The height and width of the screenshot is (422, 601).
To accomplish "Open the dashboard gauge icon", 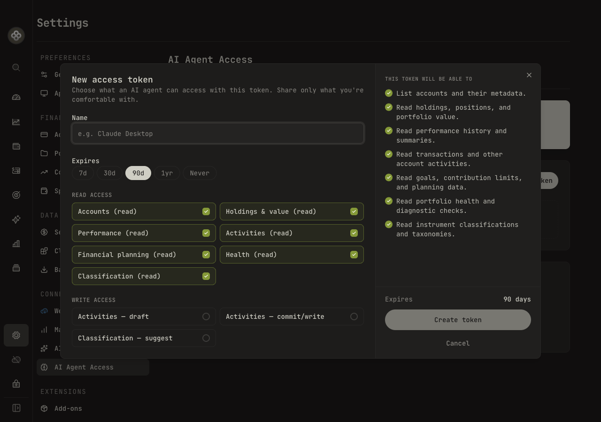I will 16,97.
